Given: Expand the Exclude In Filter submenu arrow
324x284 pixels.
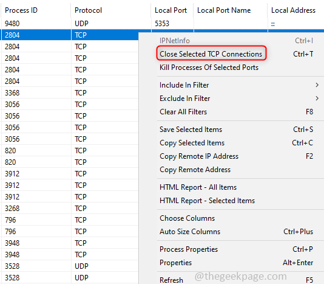Looking at the screenshot, I should [317, 99].
